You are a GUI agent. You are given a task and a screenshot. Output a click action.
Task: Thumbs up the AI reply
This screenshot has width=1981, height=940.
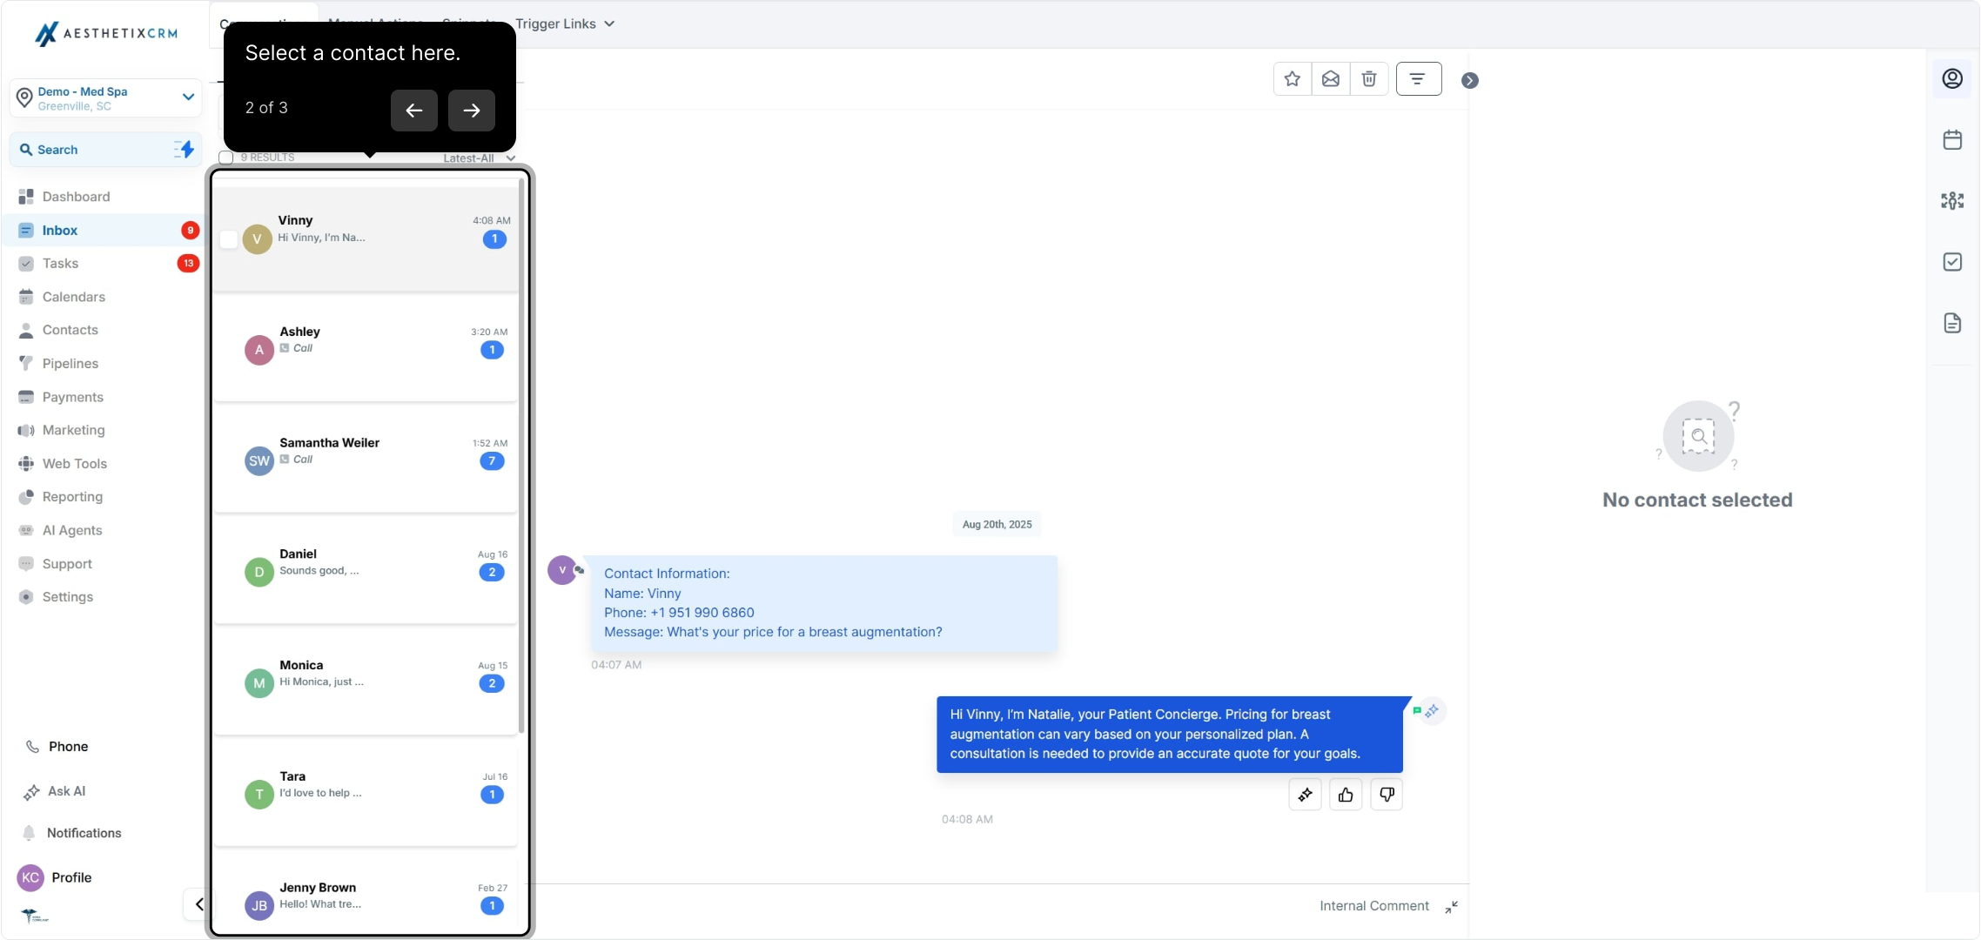1346,795
